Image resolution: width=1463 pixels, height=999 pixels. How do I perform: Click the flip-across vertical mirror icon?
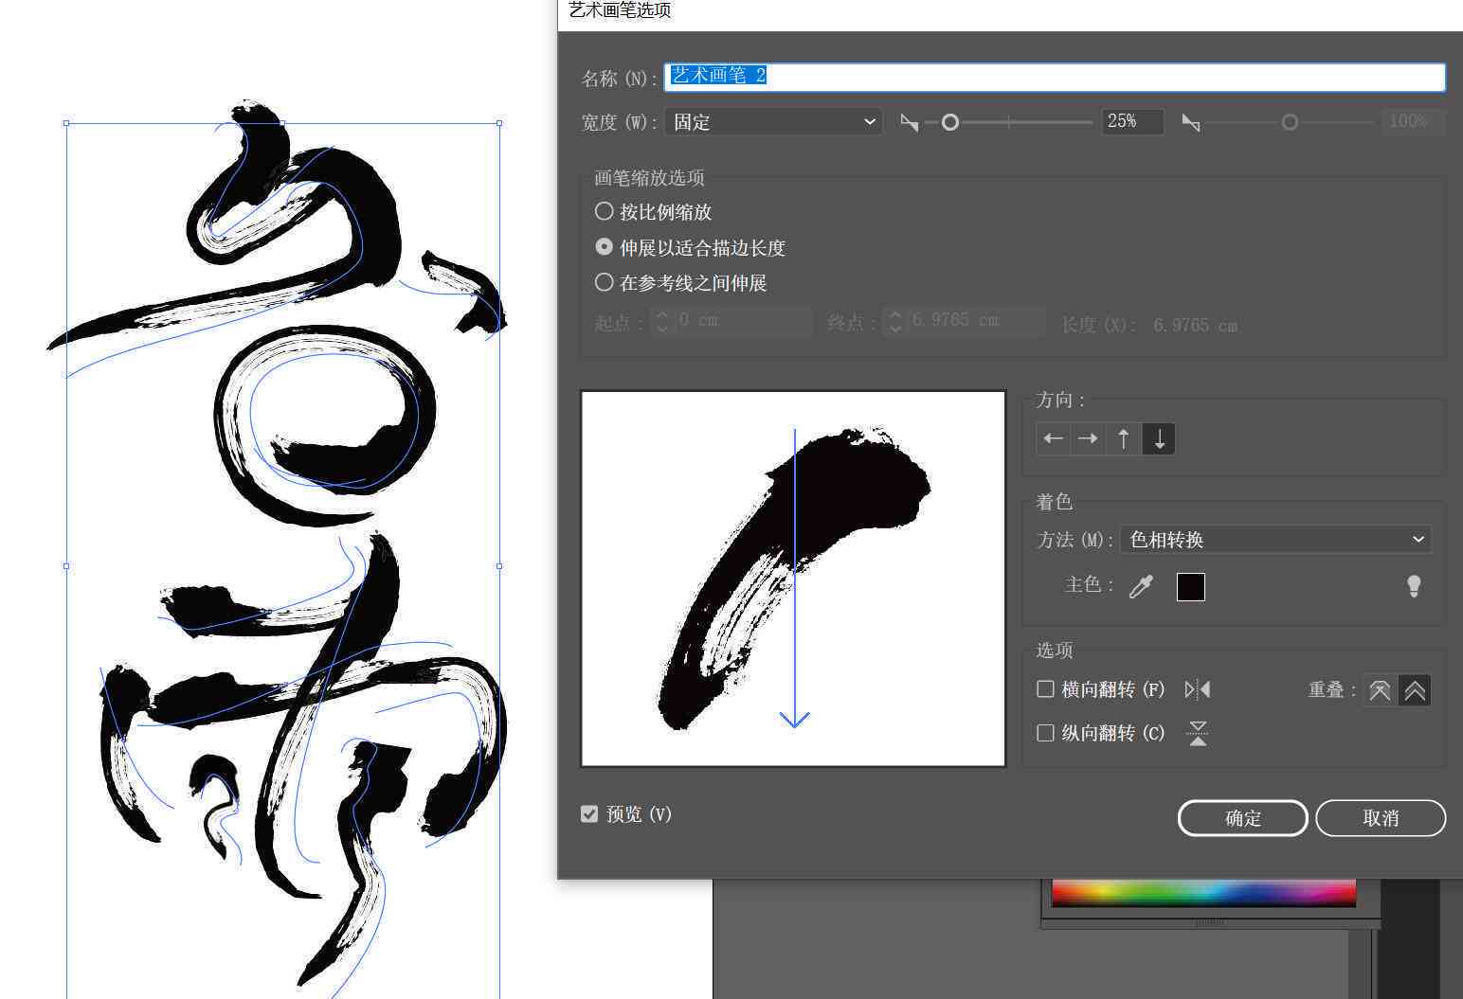coord(1198,733)
